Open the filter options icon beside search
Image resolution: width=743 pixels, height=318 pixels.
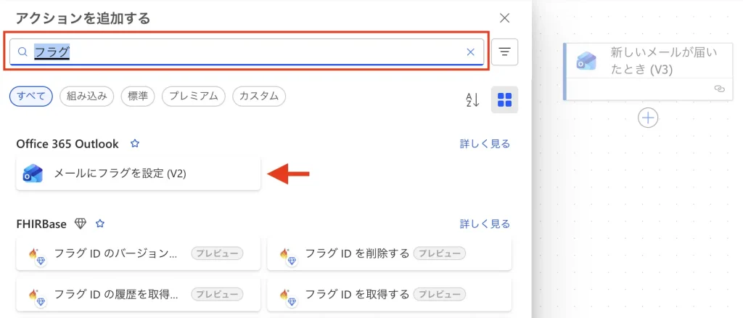(504, 52)
